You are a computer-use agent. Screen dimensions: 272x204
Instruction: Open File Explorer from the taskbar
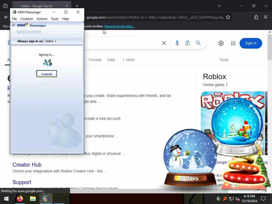pyautogui.click(x=33, y=199)
